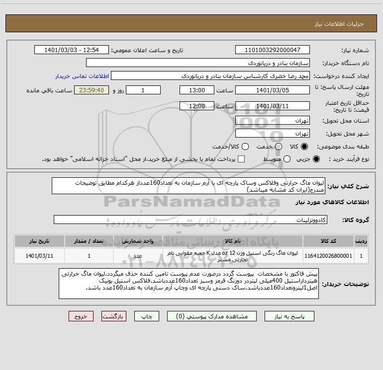Select the کالا/خدمت radio button
Screen dimensions: 383x370
coord(245,147)
